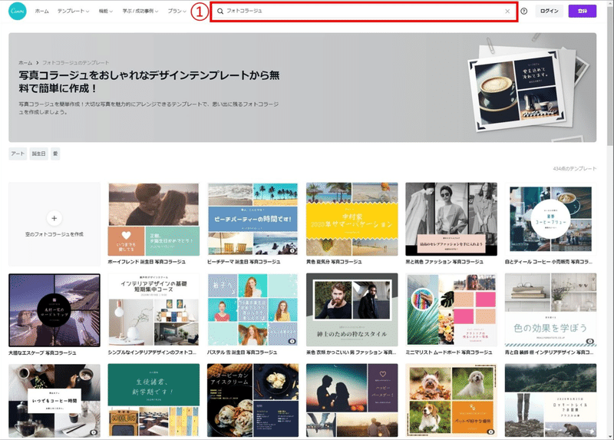Select the 誕生日 filter tag
The image size is (614, 440).
[x=39, y=154]
